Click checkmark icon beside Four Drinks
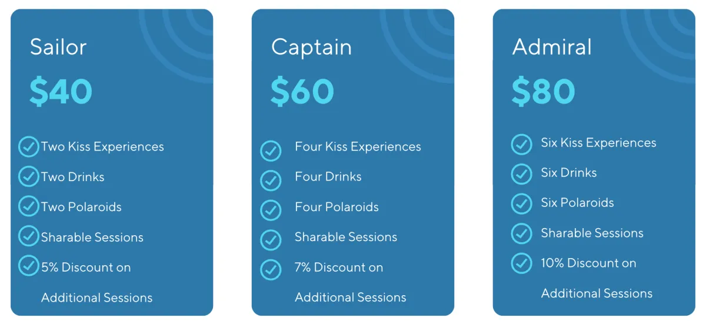 point(271,181)
